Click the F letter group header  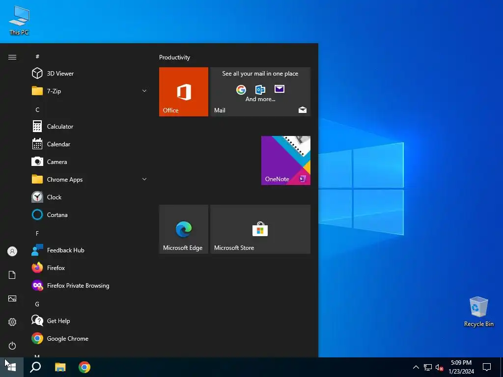point(37,233)
